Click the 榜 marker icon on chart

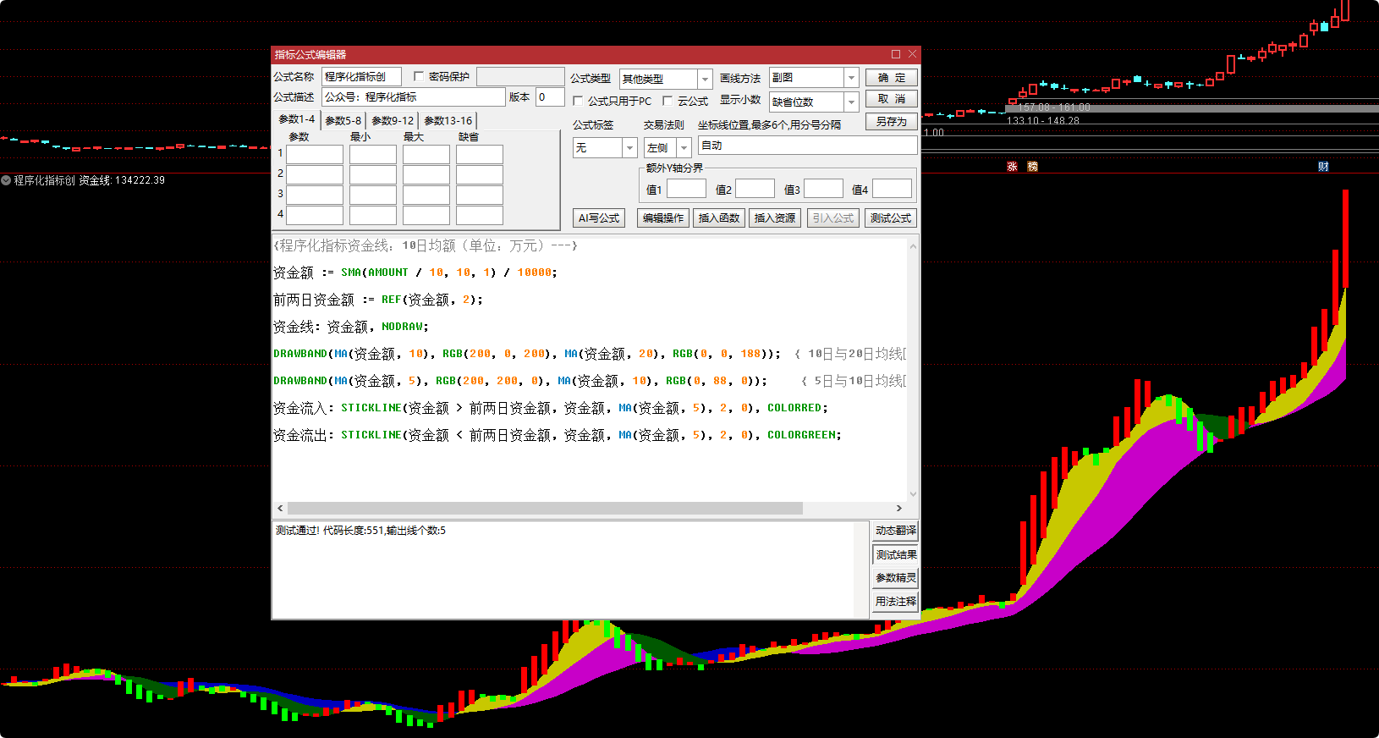[1032, 167]
